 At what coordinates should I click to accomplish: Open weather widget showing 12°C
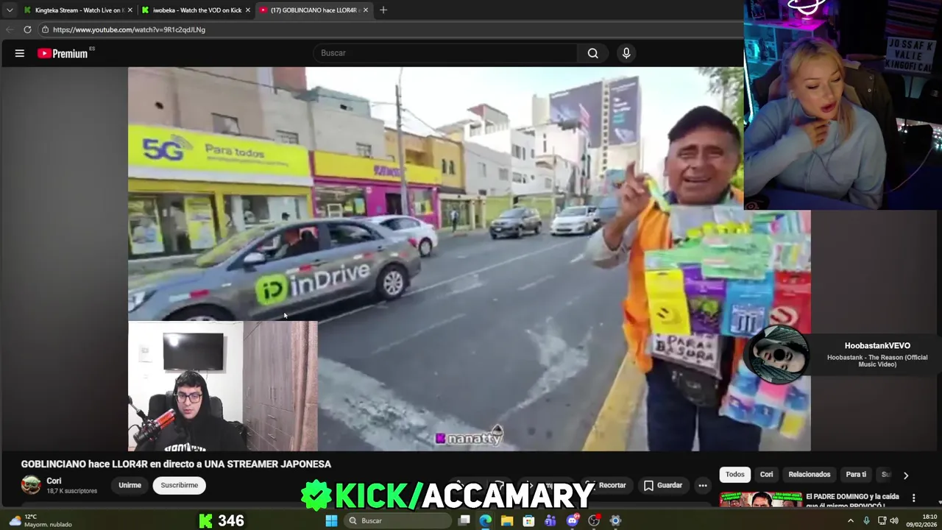tap(40, 520)
